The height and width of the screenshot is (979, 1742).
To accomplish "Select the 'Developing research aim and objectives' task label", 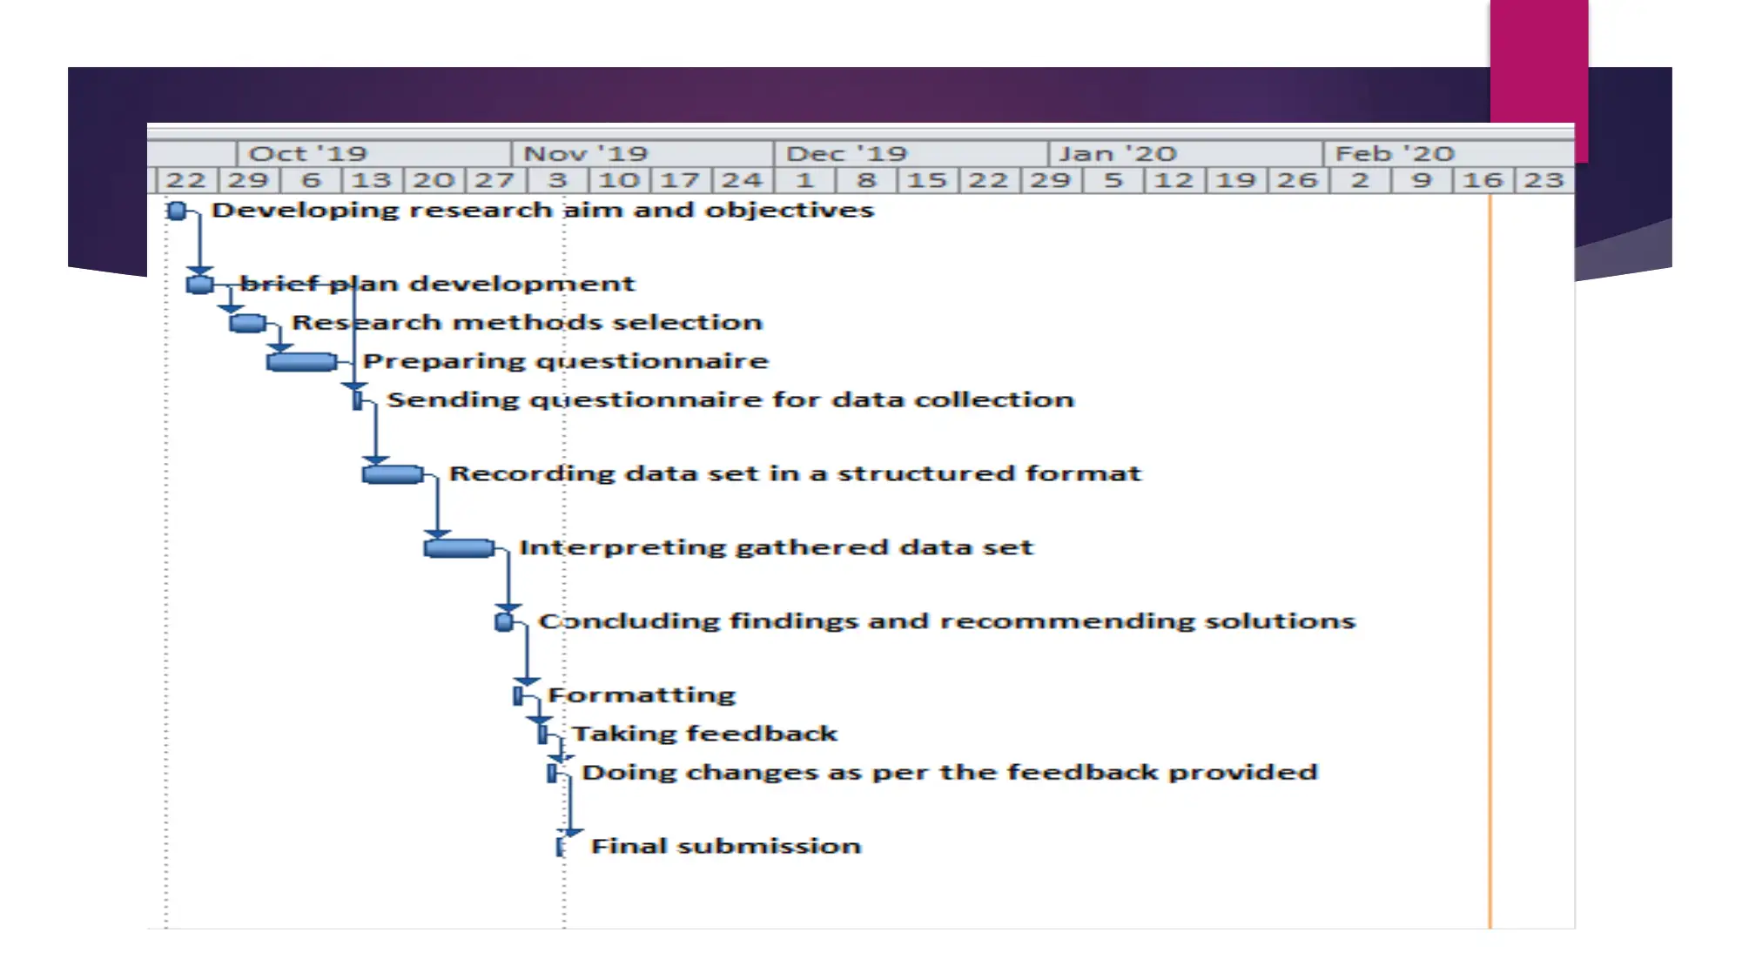I will (x=542, y=211).
